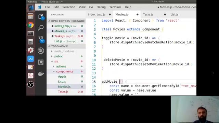Viewport: 219px width, 123px height.
Task: Click the presenter webcam thumbnail
Action: 195,109
